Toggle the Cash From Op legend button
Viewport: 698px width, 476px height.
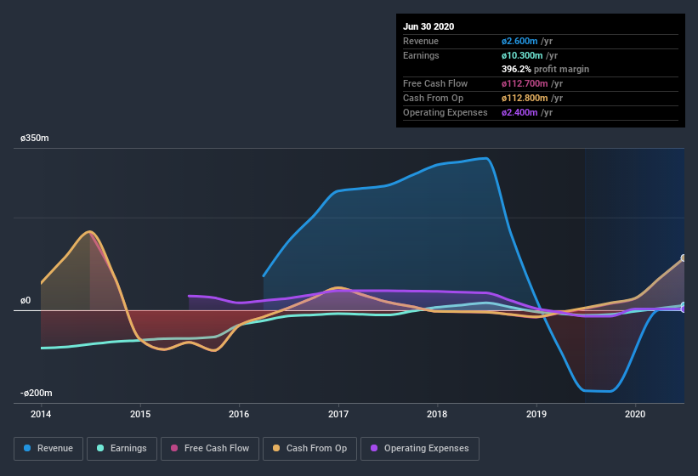(x=309, y=449)
